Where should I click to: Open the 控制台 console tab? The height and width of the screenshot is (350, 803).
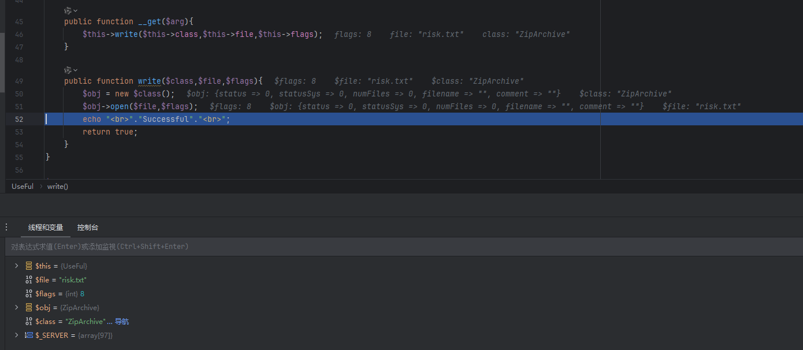pyautogui.click(x=88, y=228)
